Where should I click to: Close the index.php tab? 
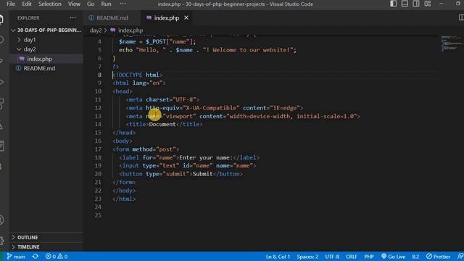click(x=186, y=18)
